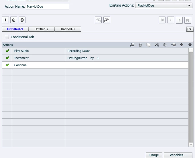Add a new decision tab with plus icon
This screenshot has width=195, height=158.
point(5,20)
